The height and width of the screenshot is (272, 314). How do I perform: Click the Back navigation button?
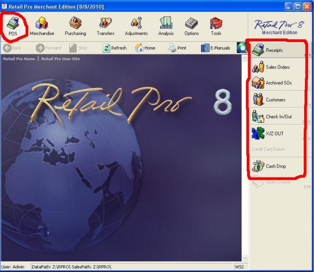12,48
